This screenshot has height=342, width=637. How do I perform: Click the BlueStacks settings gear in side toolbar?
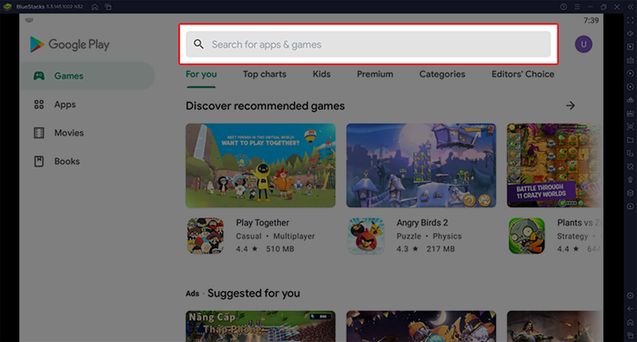(x=630, y=296)
